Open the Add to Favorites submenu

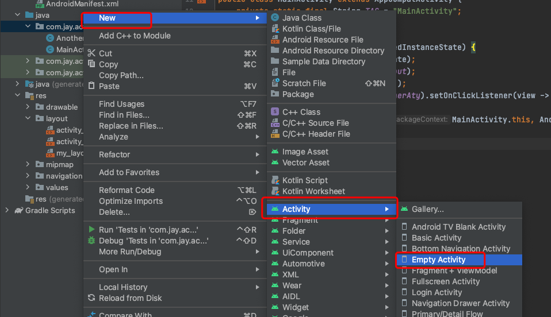[175, 172]
